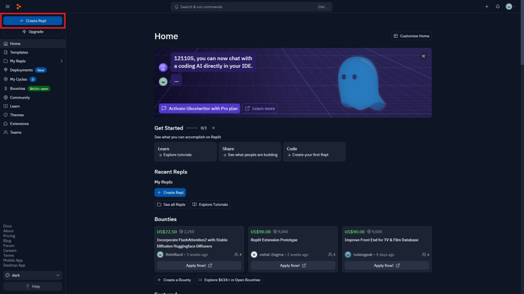Click the Learn more banner button
524x294 pixels.
(x=260, y=108)
